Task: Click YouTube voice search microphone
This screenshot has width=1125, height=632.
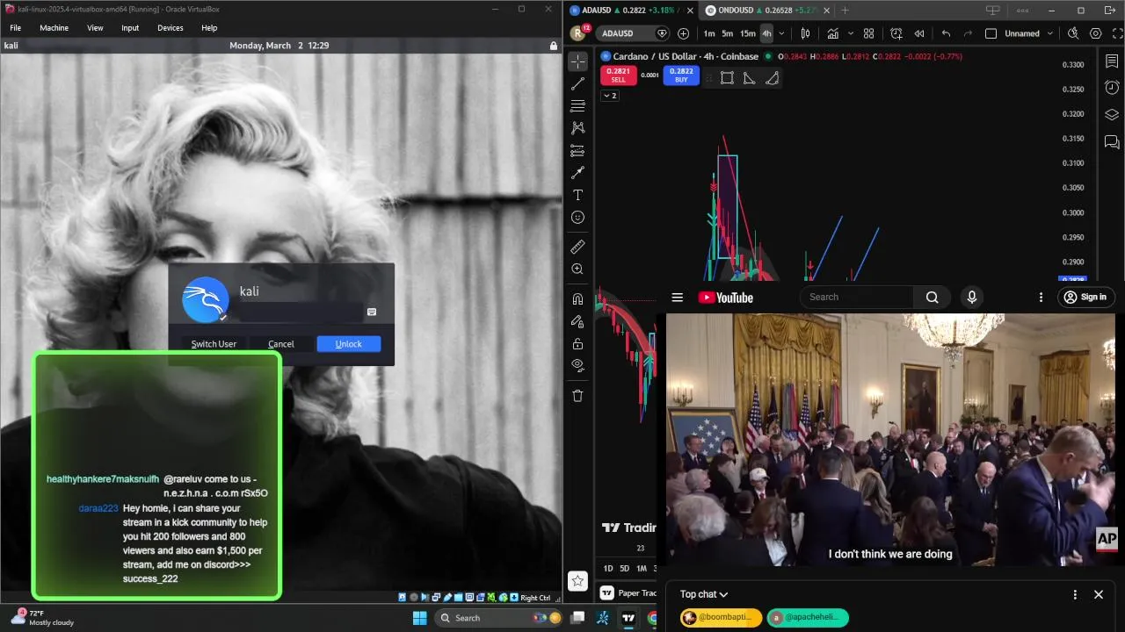Action: pyautogui.click(x=972, y=297)
